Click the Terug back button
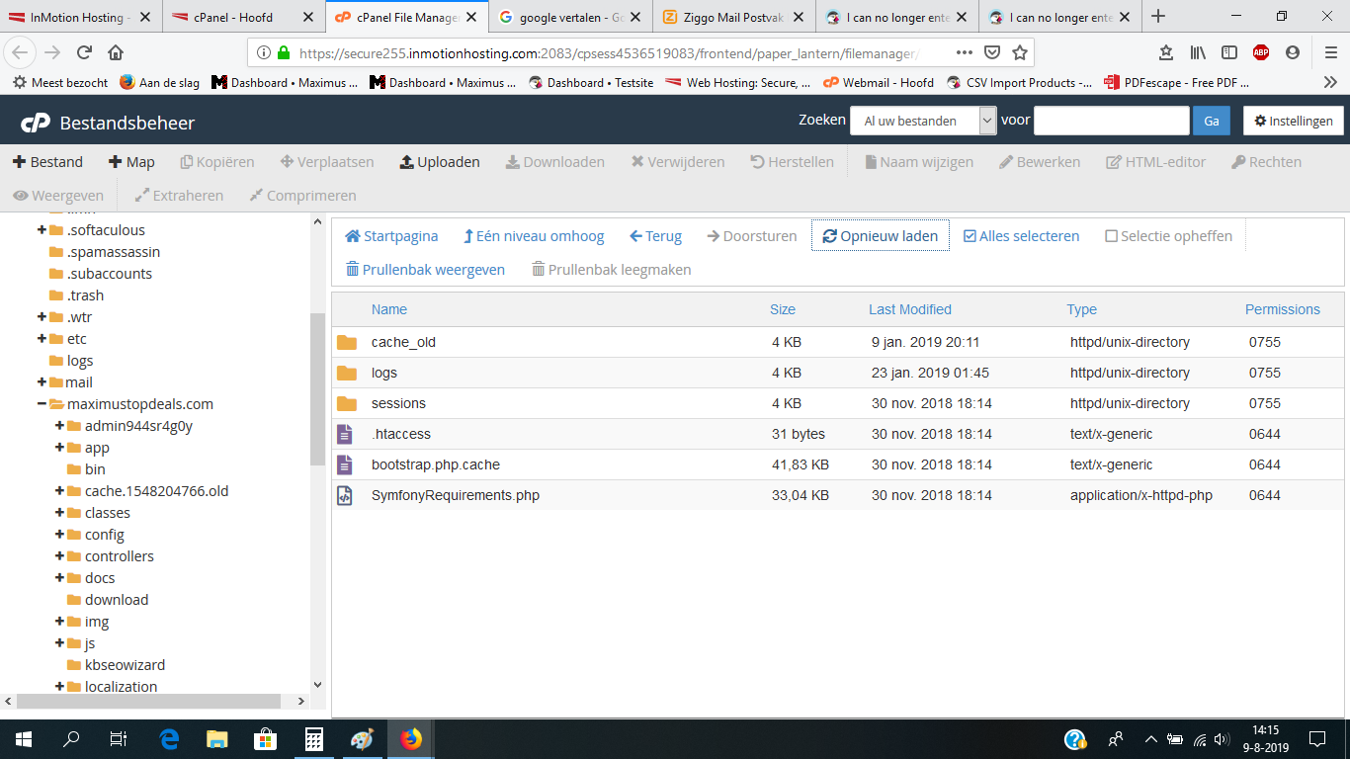The width and height of the screenshot is (1350, 759). tap(655, 236)
